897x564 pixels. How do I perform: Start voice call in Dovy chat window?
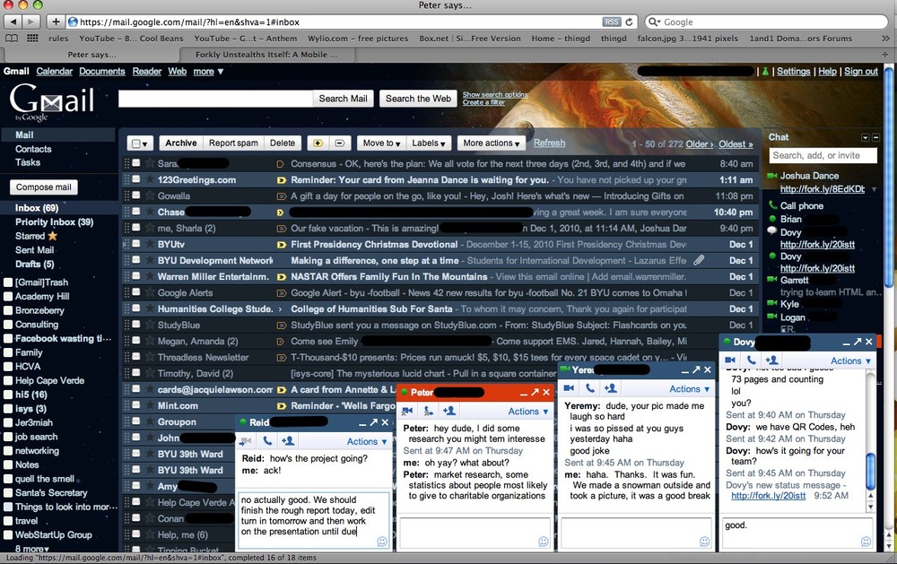(751, 360)
